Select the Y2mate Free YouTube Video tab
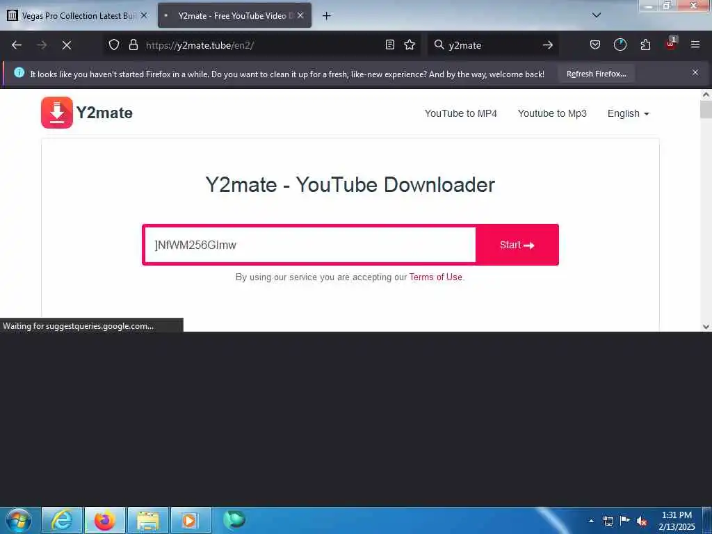Image resolution: width=712 pixels, height=534 pixels. [234, 15]
